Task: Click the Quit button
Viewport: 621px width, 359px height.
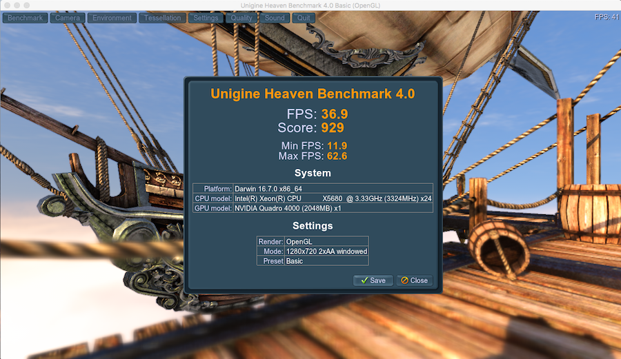Action: tap(304, 18)
